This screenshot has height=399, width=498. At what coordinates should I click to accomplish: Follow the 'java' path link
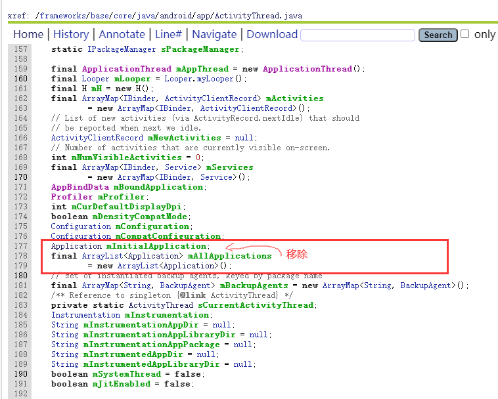(x=146, y=16)
